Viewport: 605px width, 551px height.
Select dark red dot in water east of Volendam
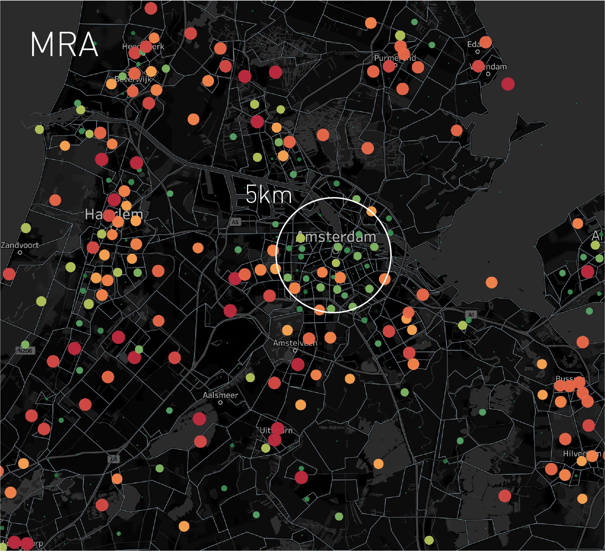(508, 84)
